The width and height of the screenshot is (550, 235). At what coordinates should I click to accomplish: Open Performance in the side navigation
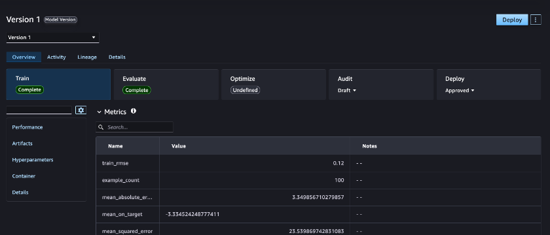(x=27, y=127)
